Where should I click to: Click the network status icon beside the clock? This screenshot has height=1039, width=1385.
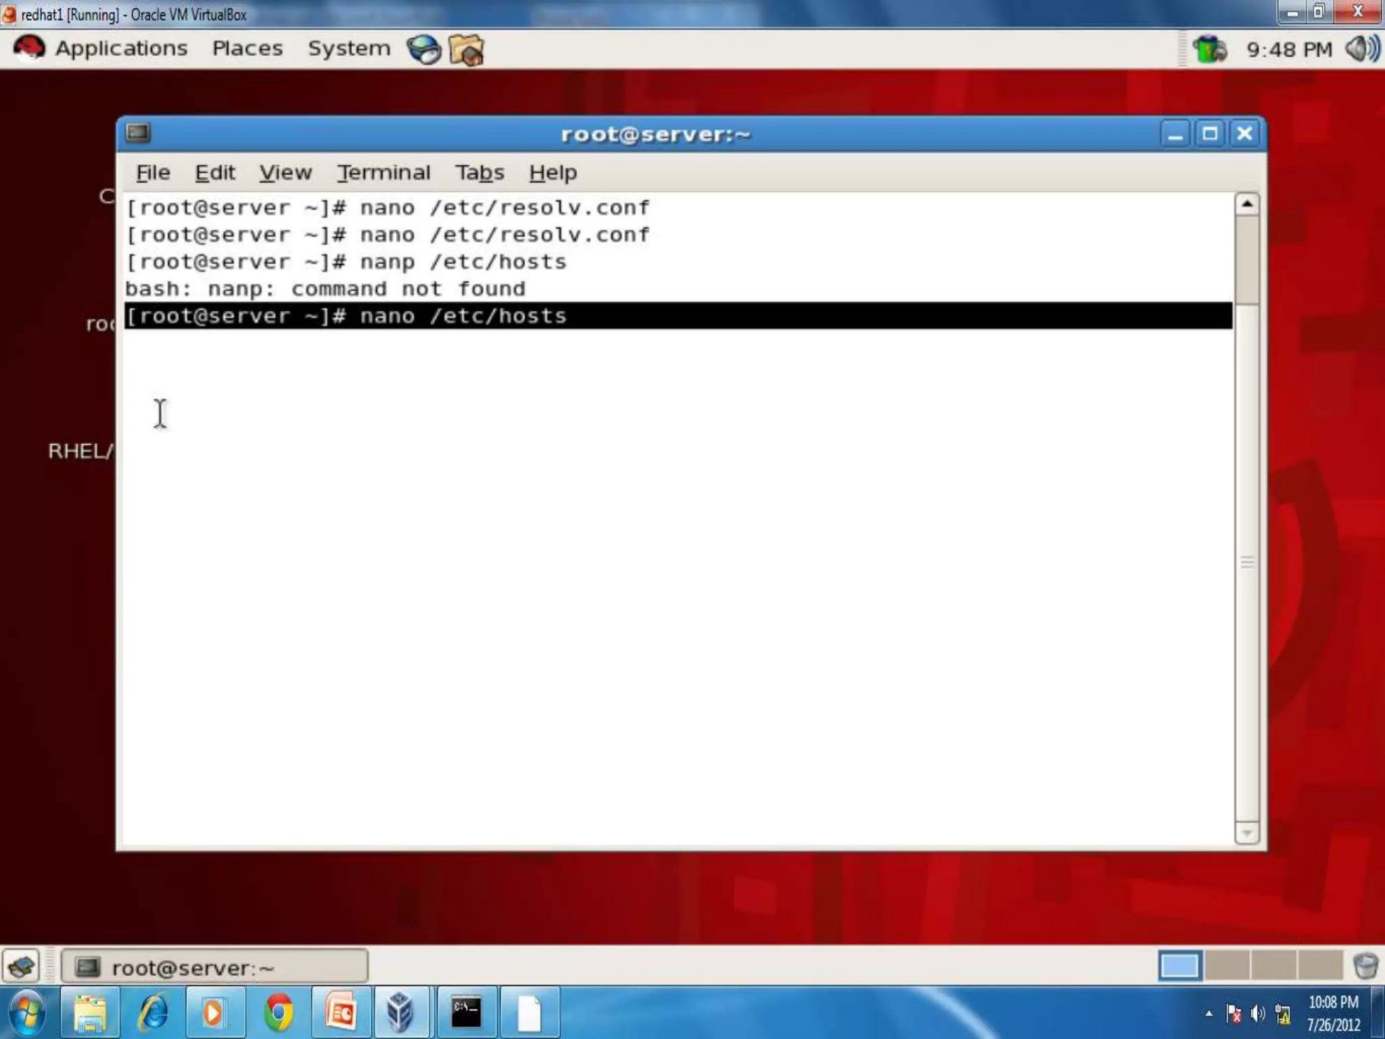(x=1209, y=49)
